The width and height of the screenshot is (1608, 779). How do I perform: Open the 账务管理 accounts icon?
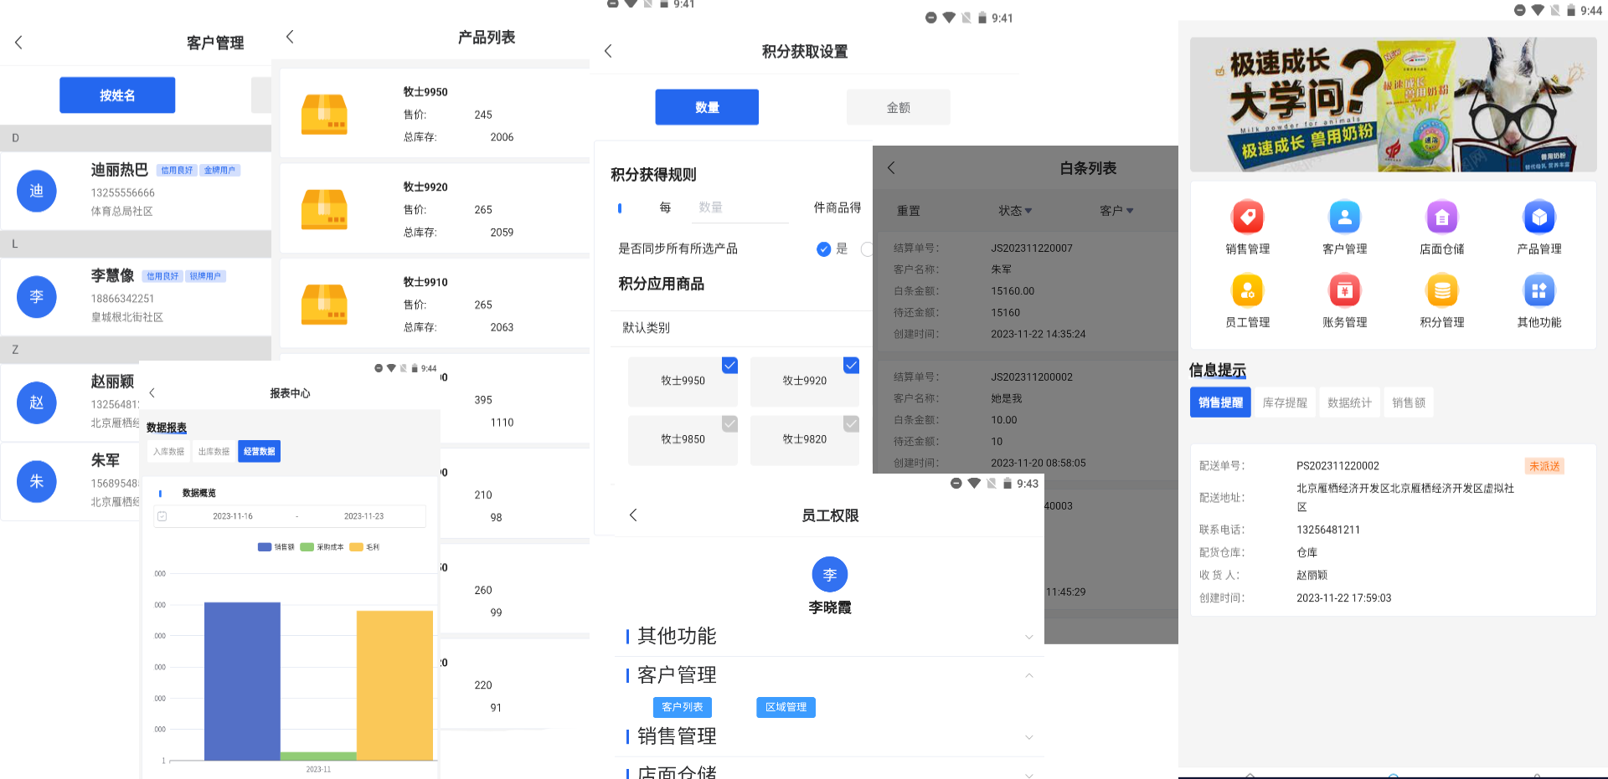1344,292
